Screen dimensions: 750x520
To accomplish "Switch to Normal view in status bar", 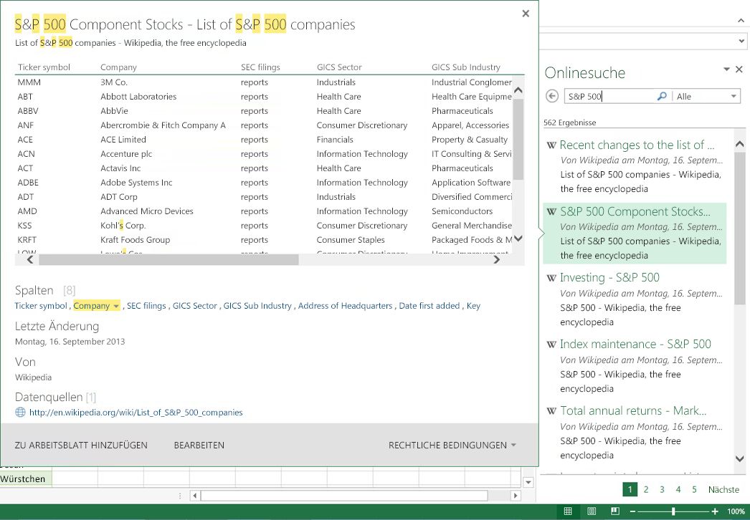I will 568,511.
